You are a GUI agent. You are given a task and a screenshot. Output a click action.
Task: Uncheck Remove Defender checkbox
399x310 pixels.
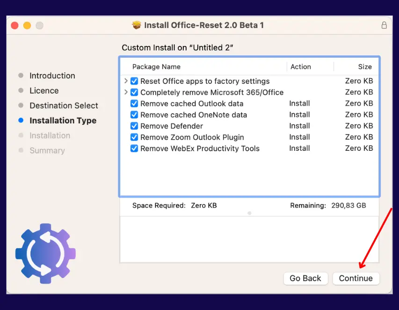coord(134,126)
